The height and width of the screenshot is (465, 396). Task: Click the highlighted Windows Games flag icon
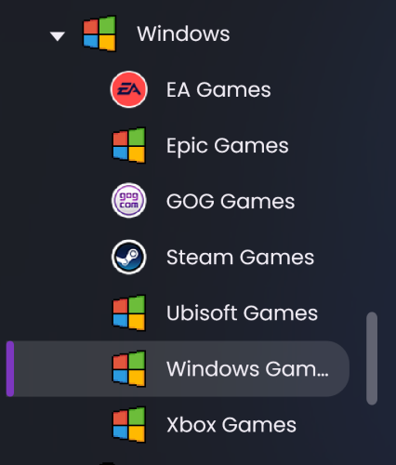pos(129,368)
